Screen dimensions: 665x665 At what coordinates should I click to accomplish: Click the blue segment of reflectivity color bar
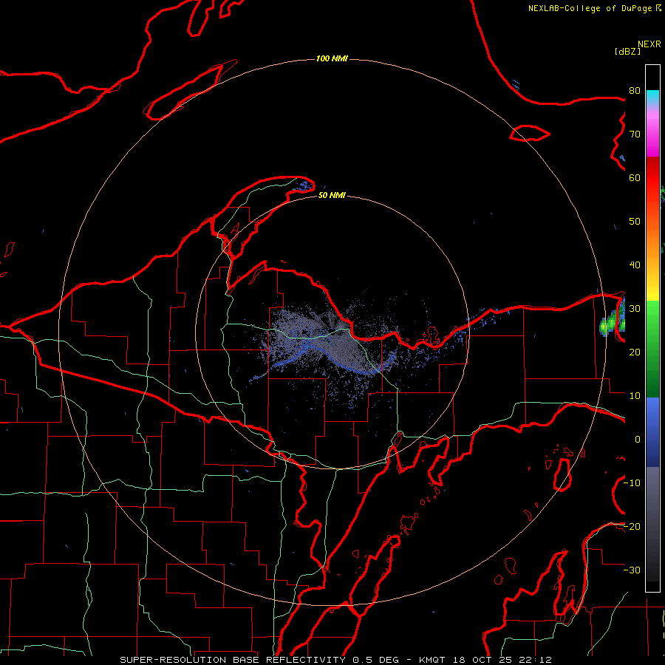tap(652, 431)
